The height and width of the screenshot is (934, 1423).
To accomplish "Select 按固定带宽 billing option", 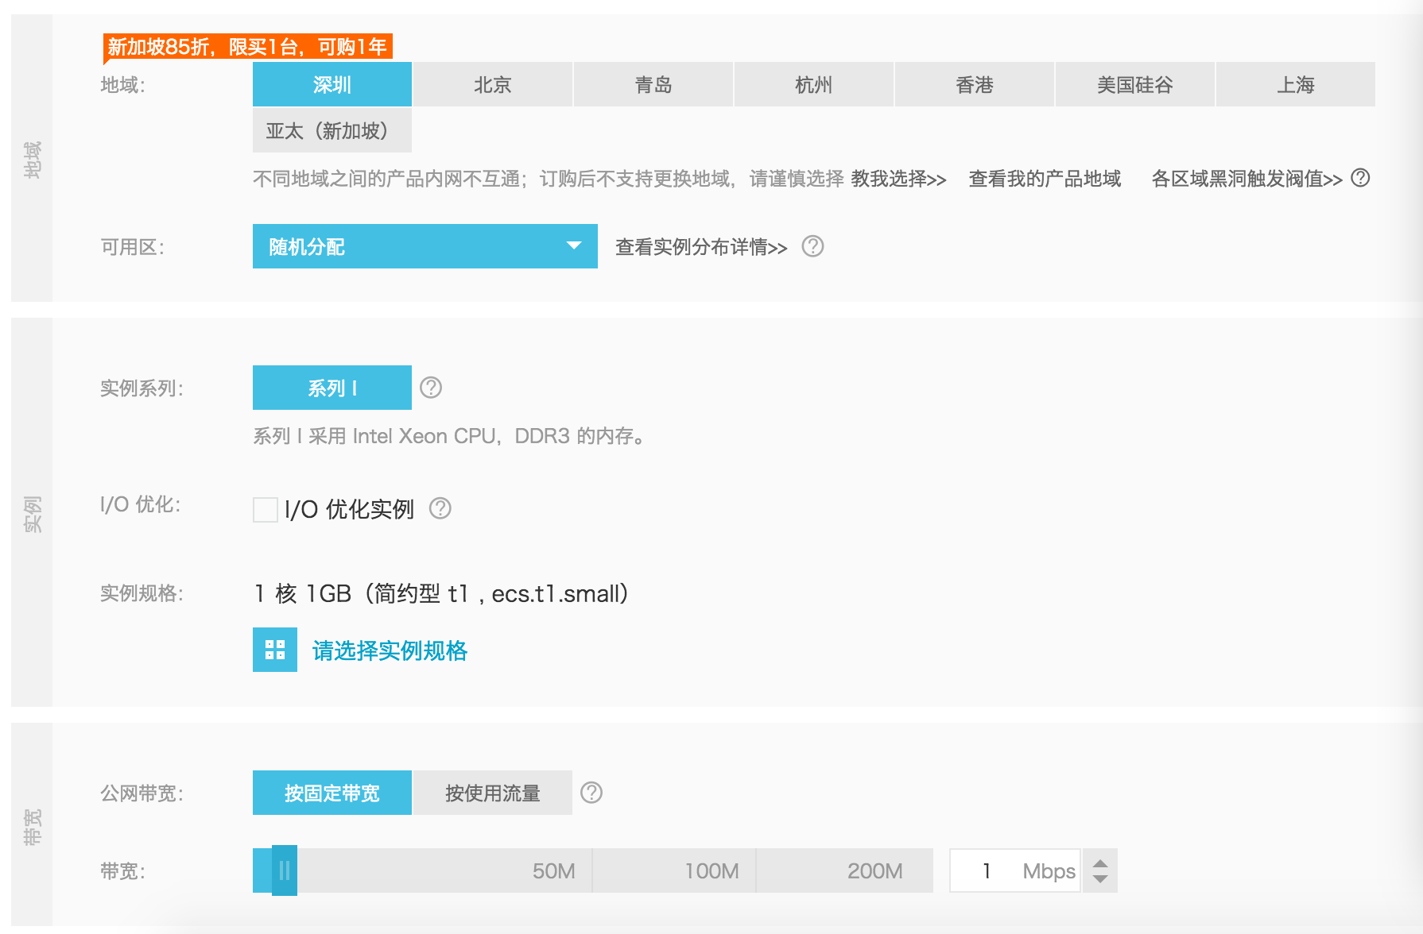I will (x=332, y=793).
